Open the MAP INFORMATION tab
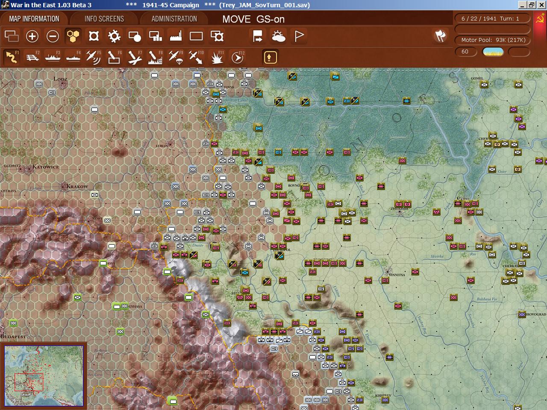Viewport: 547px width, 410px height. [34, 19]
